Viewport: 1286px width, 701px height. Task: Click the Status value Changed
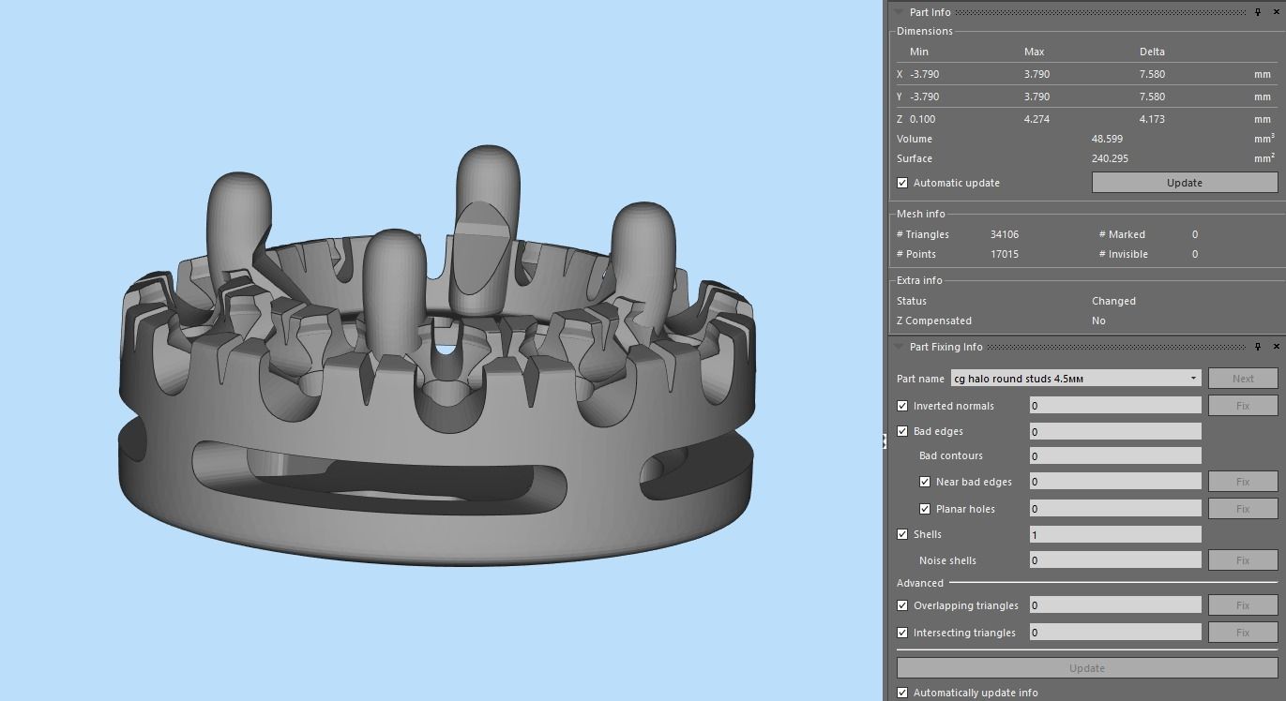pyautogui.click(x=1113, y=301)
